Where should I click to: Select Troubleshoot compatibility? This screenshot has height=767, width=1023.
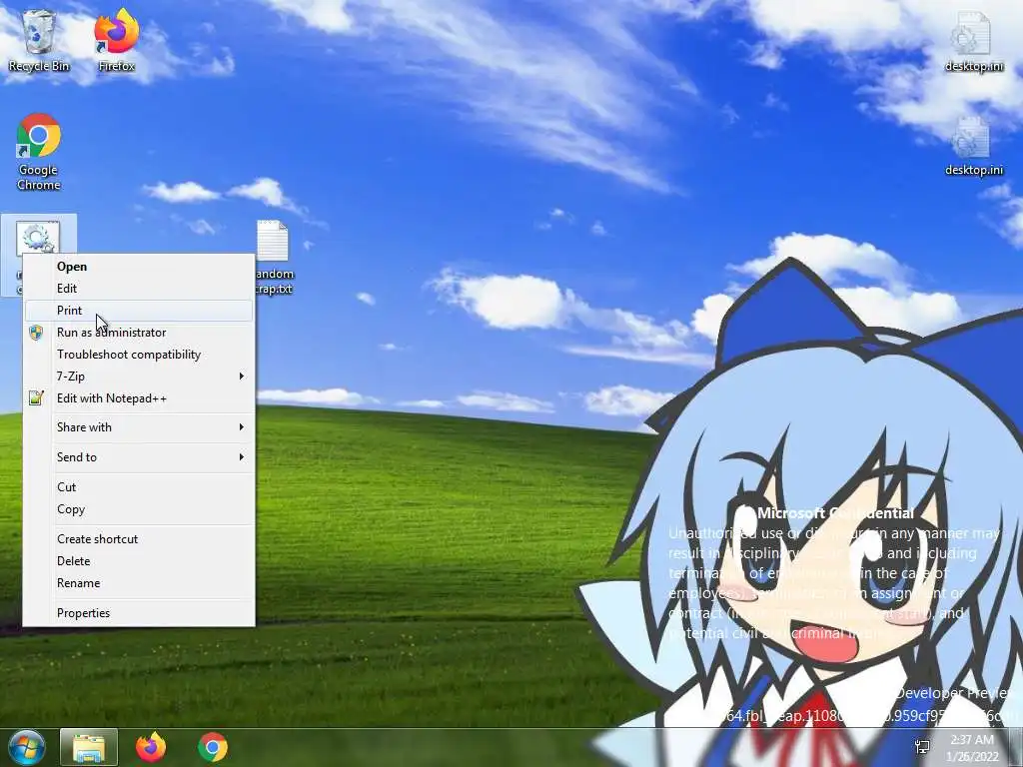coord(138,355)
